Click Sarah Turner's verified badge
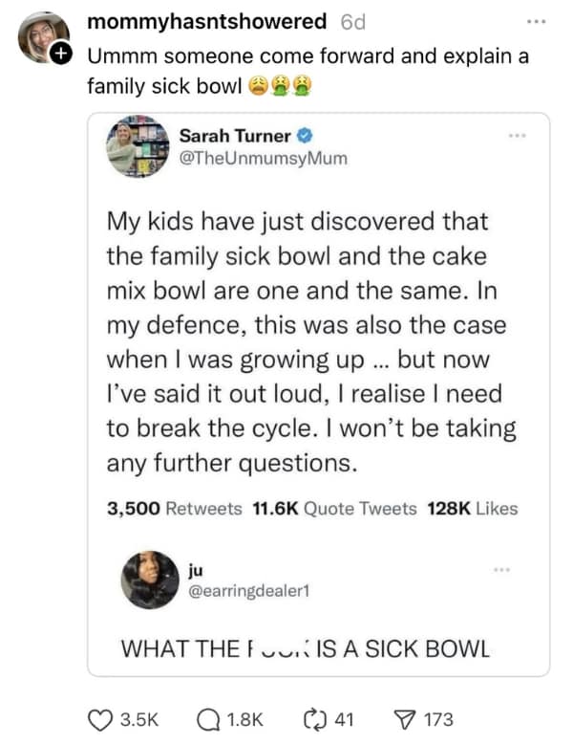Image resolution: width=573 pixels, height=744 pixels. [x=303, y=136]
